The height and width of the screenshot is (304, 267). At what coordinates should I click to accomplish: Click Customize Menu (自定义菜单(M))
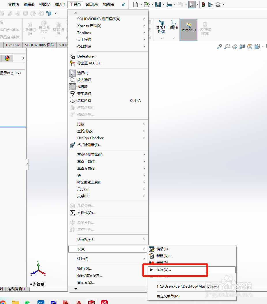191,296
